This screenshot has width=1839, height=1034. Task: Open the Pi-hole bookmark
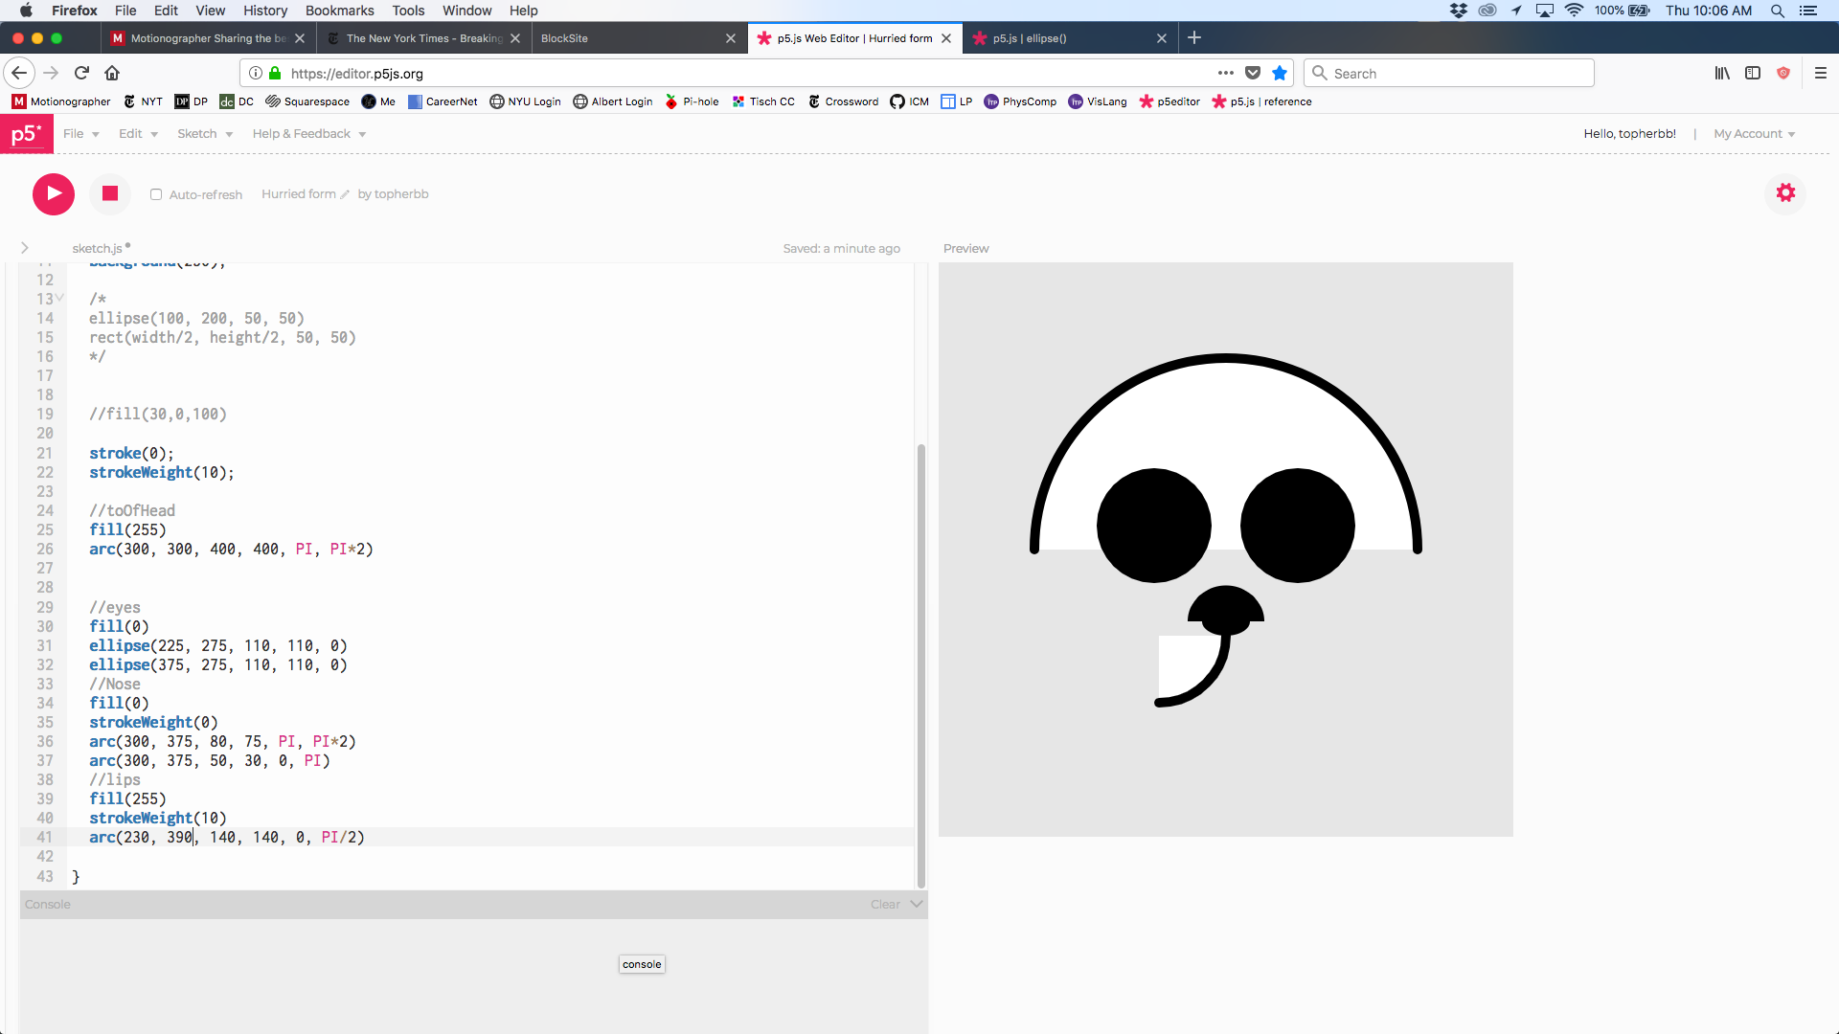(x=692, y=101)
